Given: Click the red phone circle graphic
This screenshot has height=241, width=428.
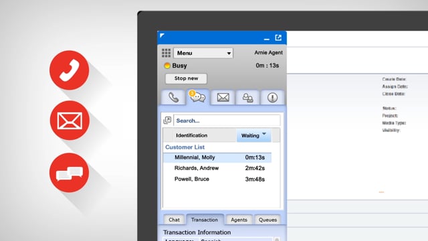Looking at the screenshot, I should click(x=70, y=70).
